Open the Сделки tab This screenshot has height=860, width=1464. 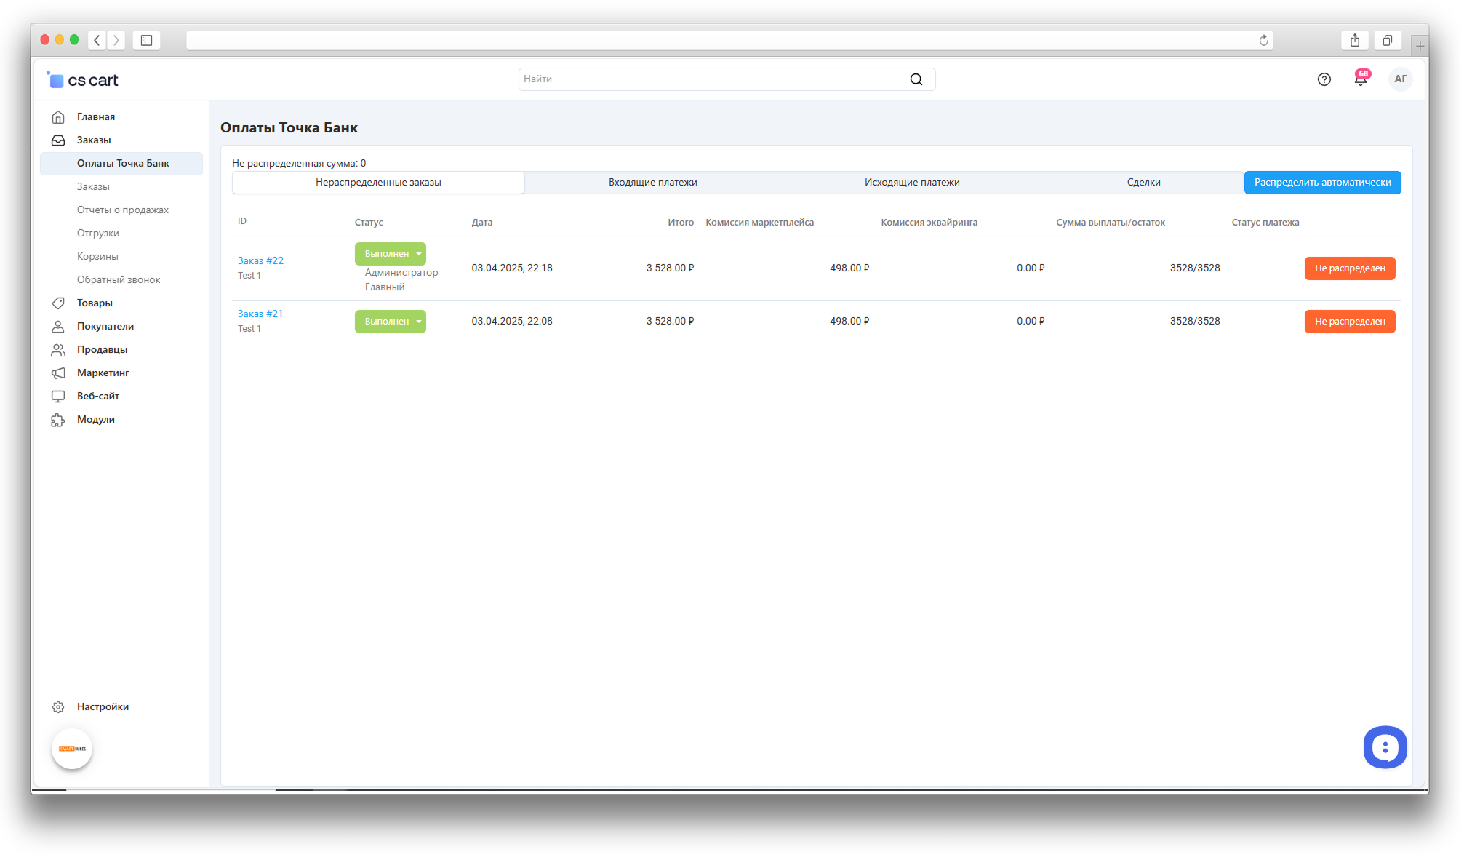(1143, 183)
